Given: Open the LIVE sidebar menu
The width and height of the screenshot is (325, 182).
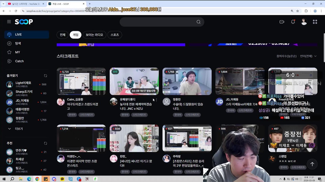Looking at the screenshot, I should (x=27, y=35).
